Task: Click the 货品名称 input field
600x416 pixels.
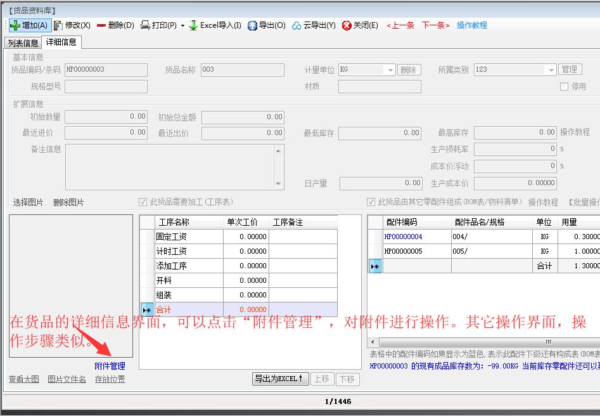Action: pos(242,70)
